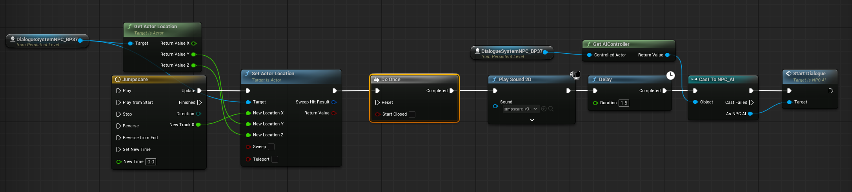Click the Target pin on Start Dialogue
Screen dimensions: 852x192
point(790,102)
